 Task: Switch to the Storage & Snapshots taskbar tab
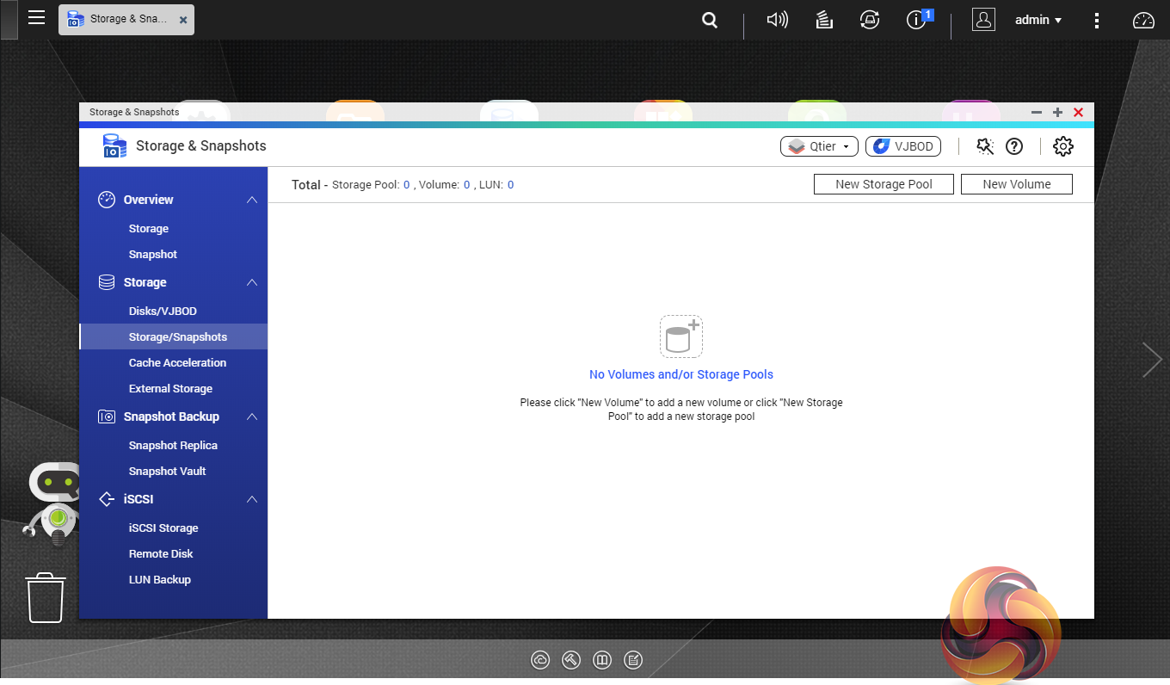coord(126,19)
